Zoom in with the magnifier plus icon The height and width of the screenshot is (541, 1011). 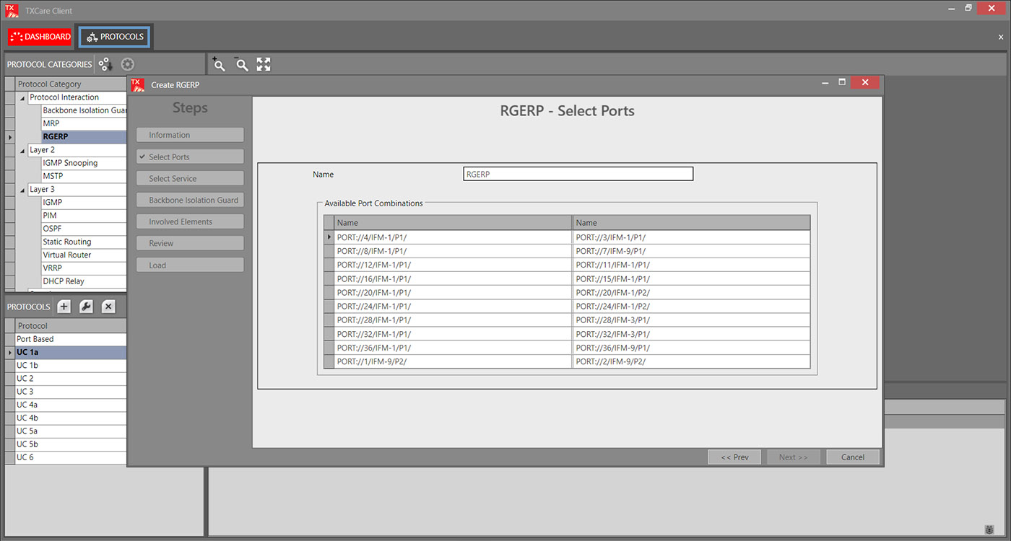219,63
